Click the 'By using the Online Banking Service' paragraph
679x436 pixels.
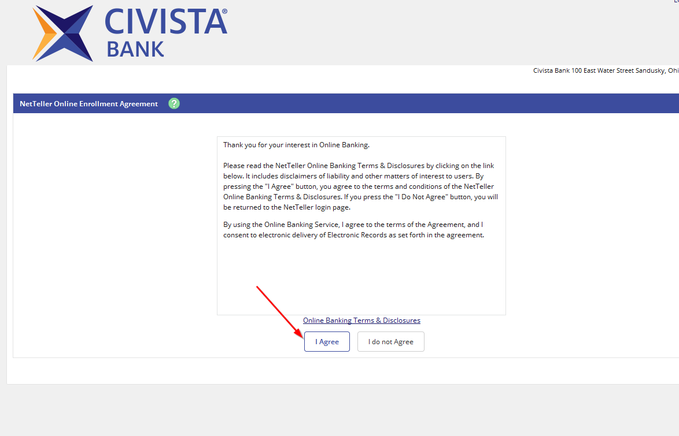click(353, 230)
